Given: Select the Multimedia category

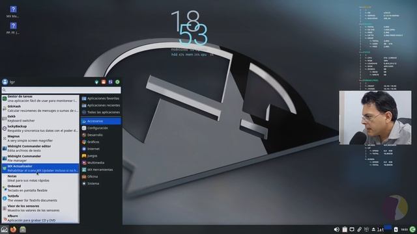Looking at the screenshot, I should tap(101, 162).
